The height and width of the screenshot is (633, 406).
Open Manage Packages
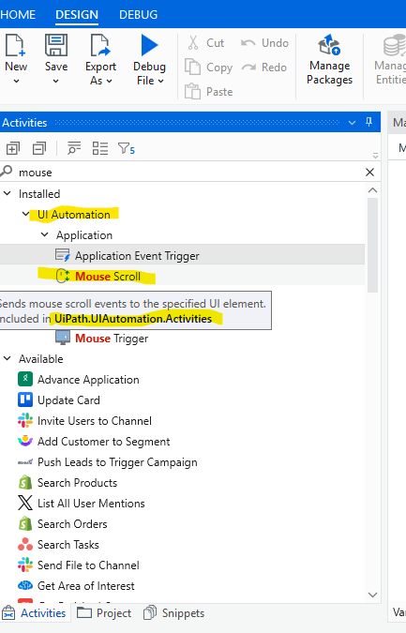click(x=329, y=60)
